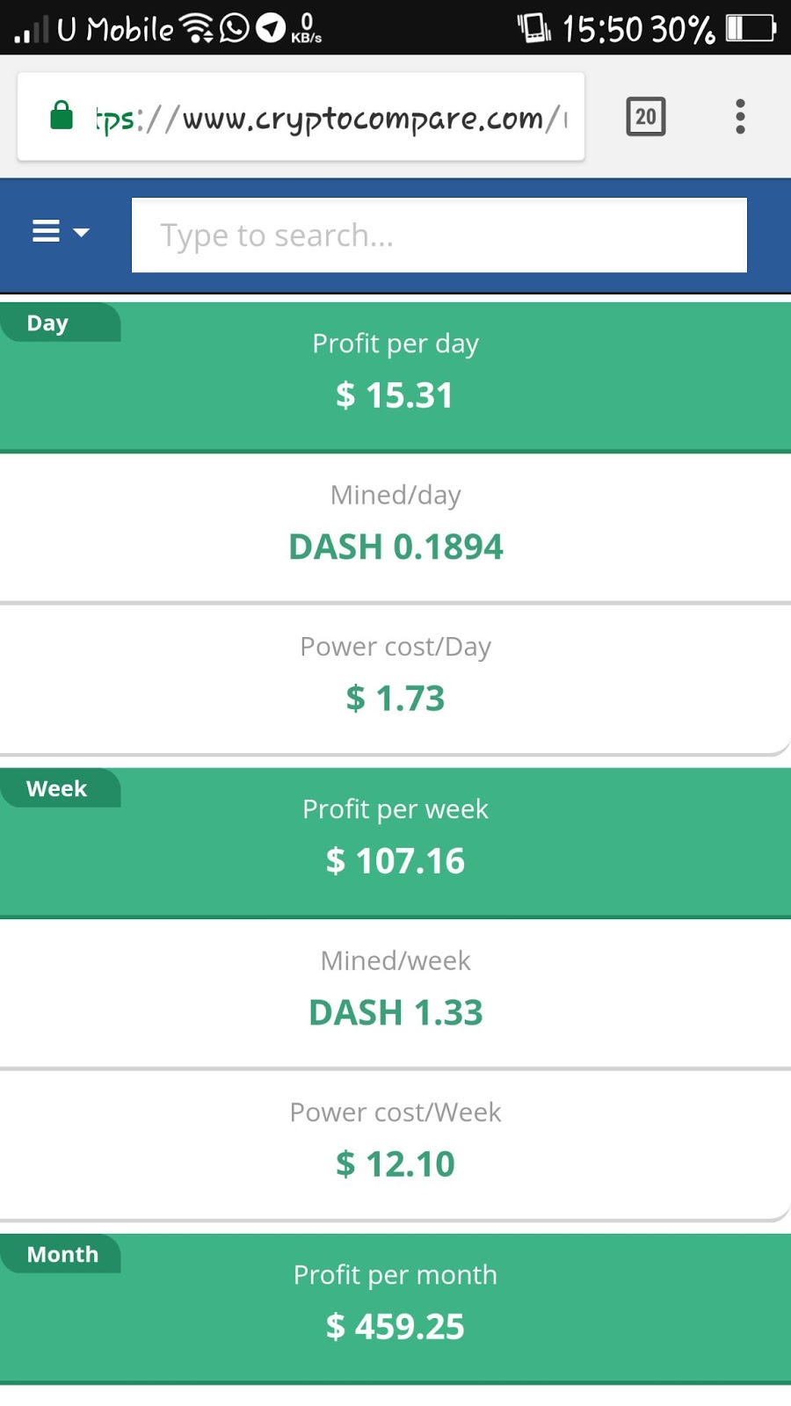Open the browser three-dot overflow menu

(740, 117)
